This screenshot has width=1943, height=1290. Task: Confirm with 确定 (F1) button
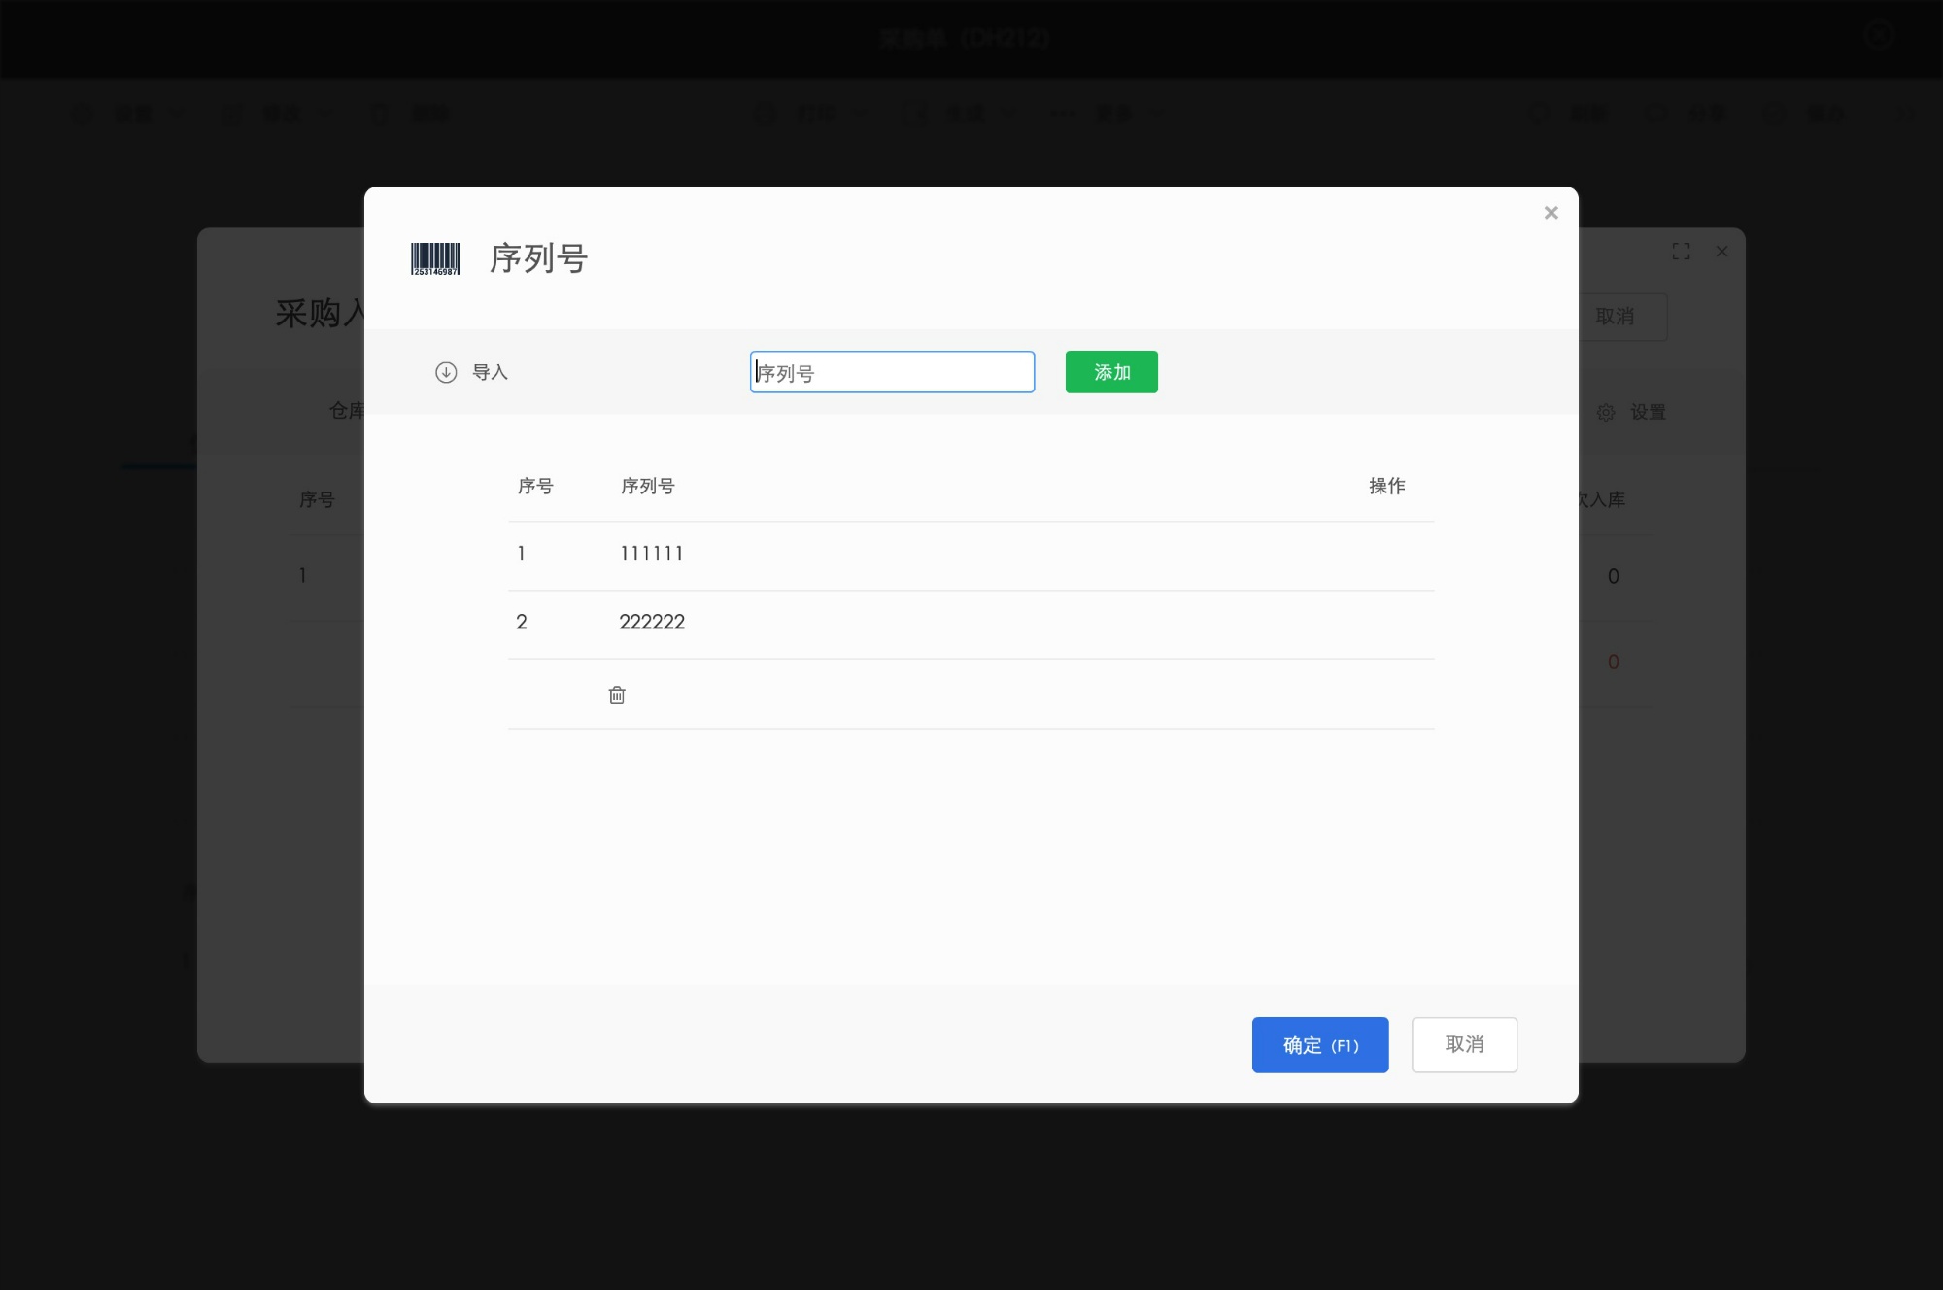click(x=1319, y=1045)
